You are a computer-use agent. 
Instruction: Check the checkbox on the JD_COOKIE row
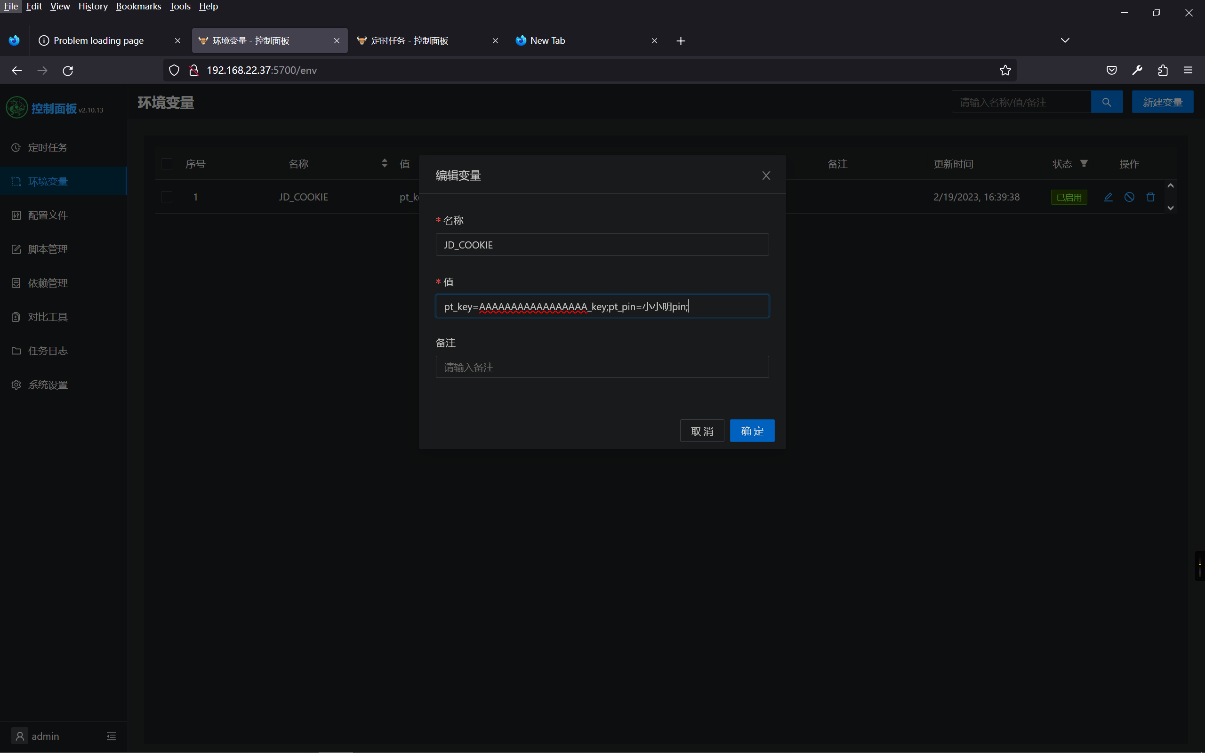click(166, 197)
